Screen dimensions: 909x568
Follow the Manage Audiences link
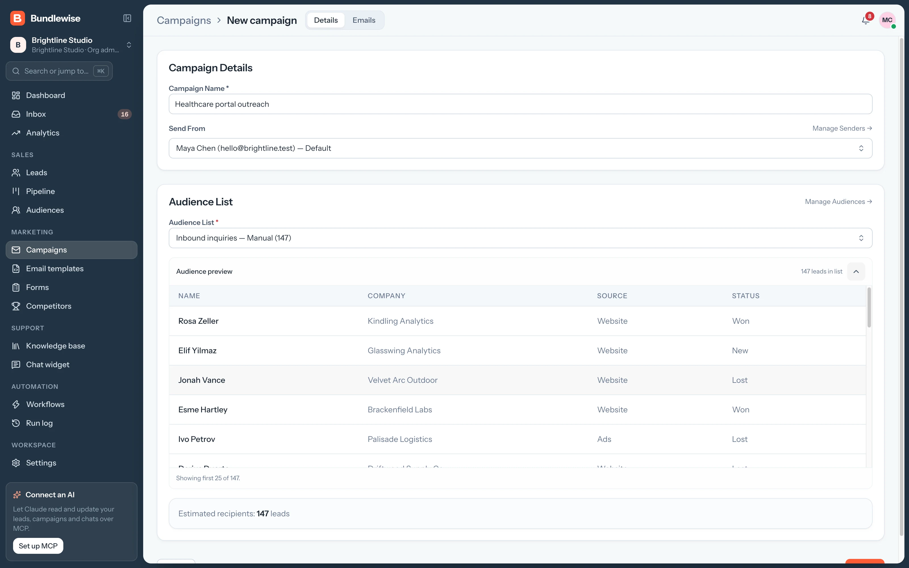pyautogui.click(x=838, y=202)
